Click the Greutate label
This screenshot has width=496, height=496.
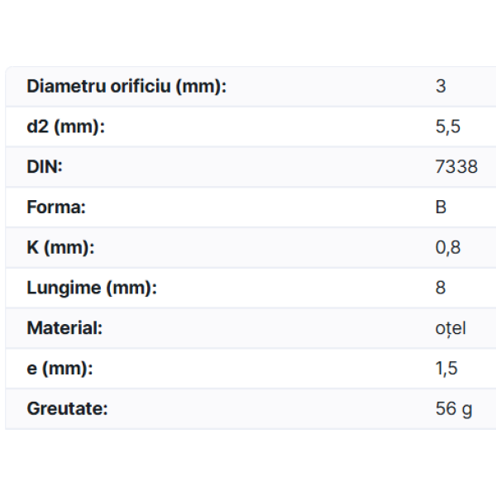click(x=68, y=408)
